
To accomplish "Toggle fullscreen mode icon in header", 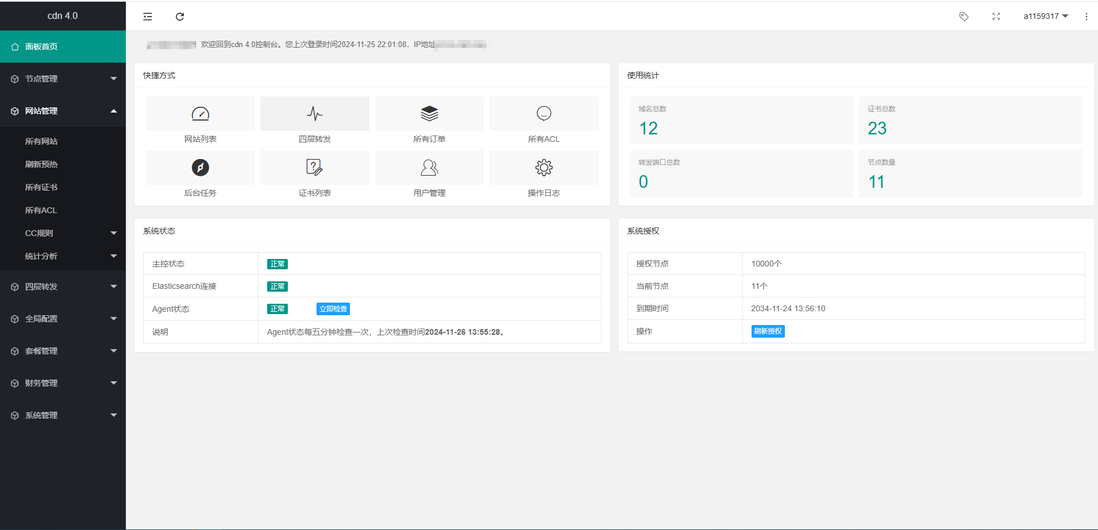I will click(x=996, y=17).
